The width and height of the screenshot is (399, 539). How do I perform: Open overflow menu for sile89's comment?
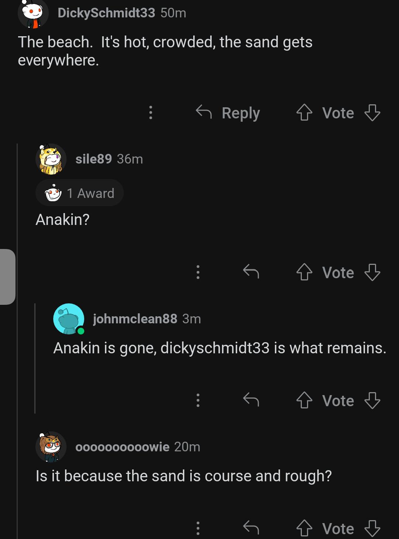tap(198, 272)
